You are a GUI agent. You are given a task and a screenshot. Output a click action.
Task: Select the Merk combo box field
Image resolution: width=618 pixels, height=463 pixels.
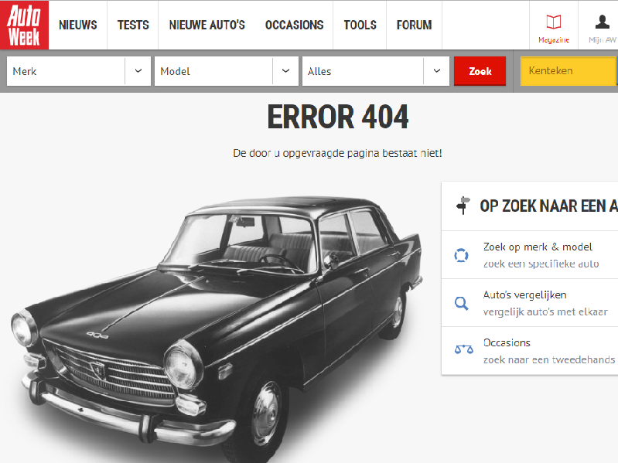(79, 71)
